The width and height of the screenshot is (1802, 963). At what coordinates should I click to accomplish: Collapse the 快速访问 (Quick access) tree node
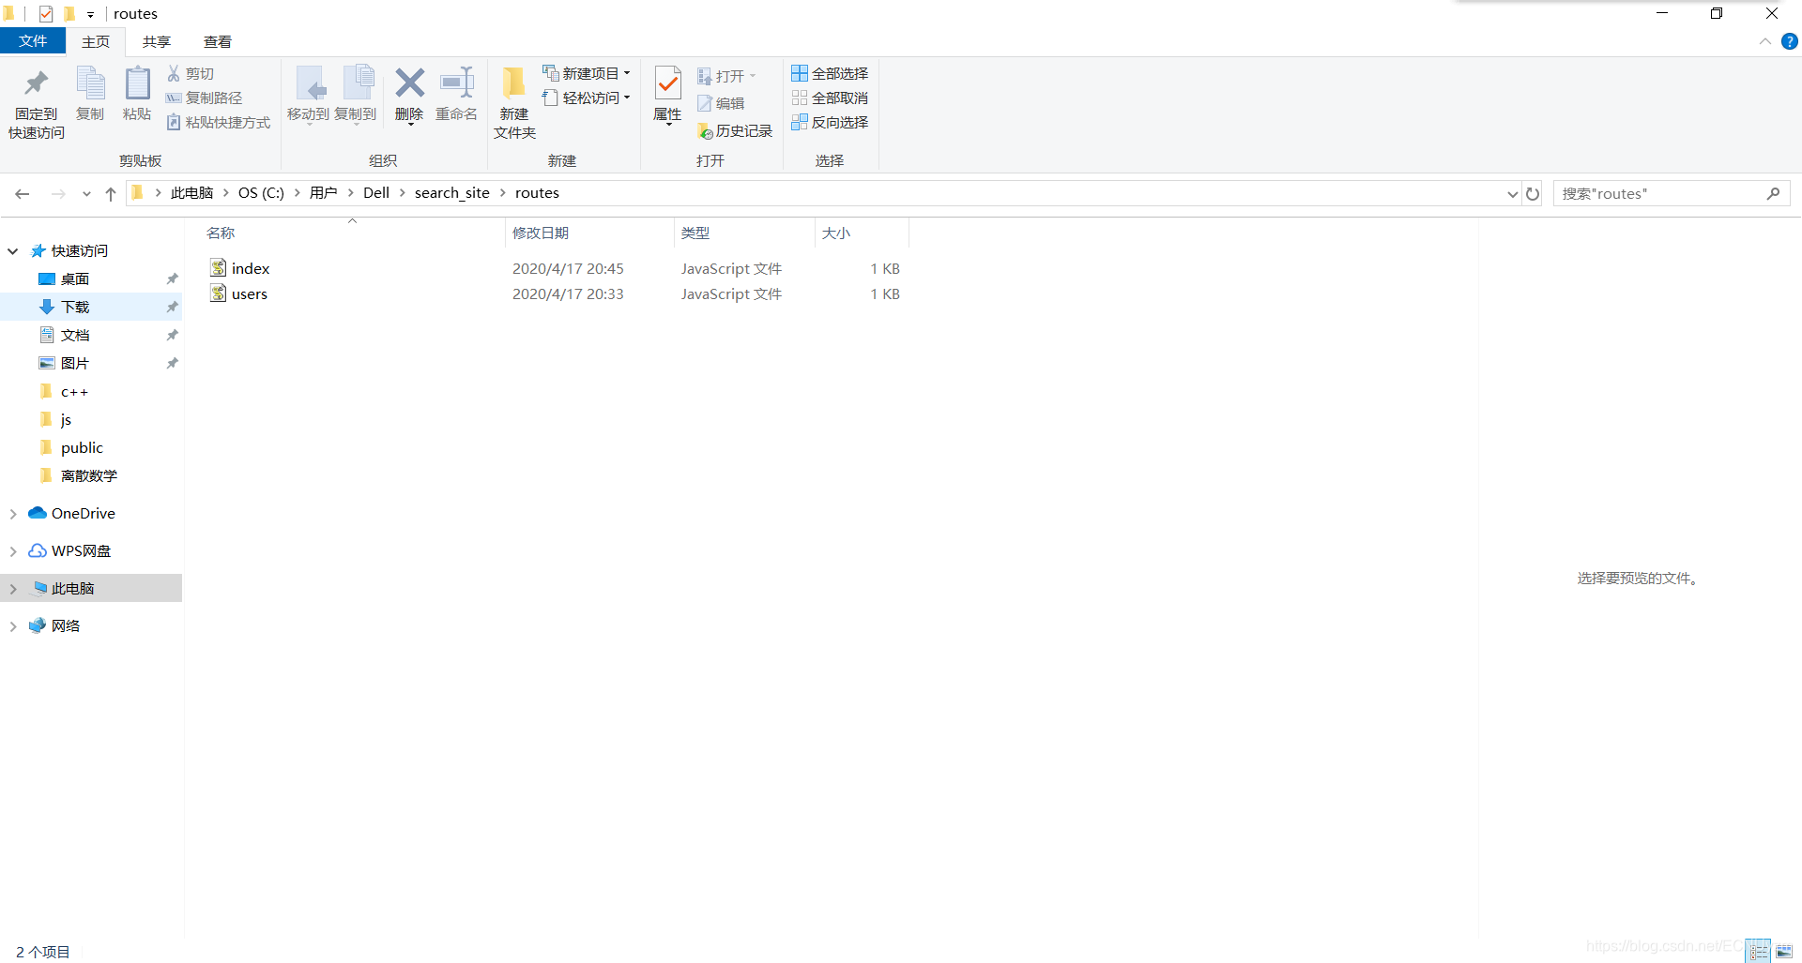pyautogui.click(x=13, y=251)
